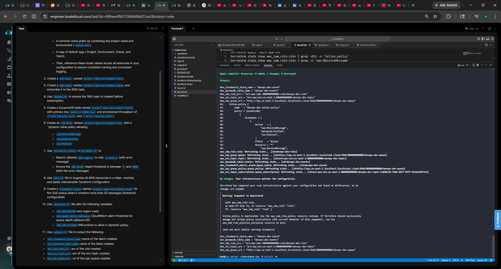
Task: Toggle the bottom panel visibility button
Action: [x=487, y=39]
